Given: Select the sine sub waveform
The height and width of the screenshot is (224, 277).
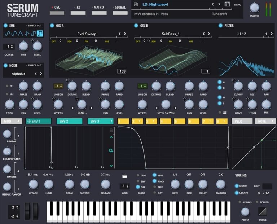Looking at the screenshot, I should [8, 34].
